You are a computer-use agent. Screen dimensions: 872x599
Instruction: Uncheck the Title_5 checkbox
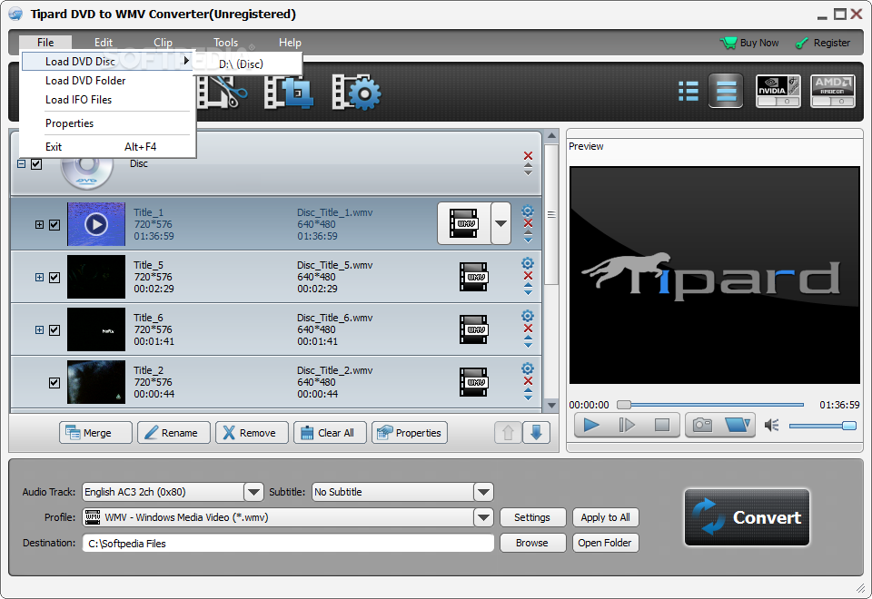tap(54, 278)
